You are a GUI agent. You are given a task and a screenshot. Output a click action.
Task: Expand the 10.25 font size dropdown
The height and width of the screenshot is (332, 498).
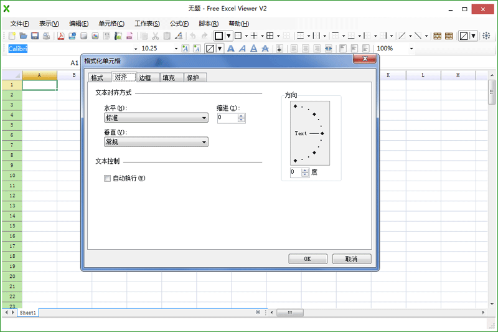point(176,49)
